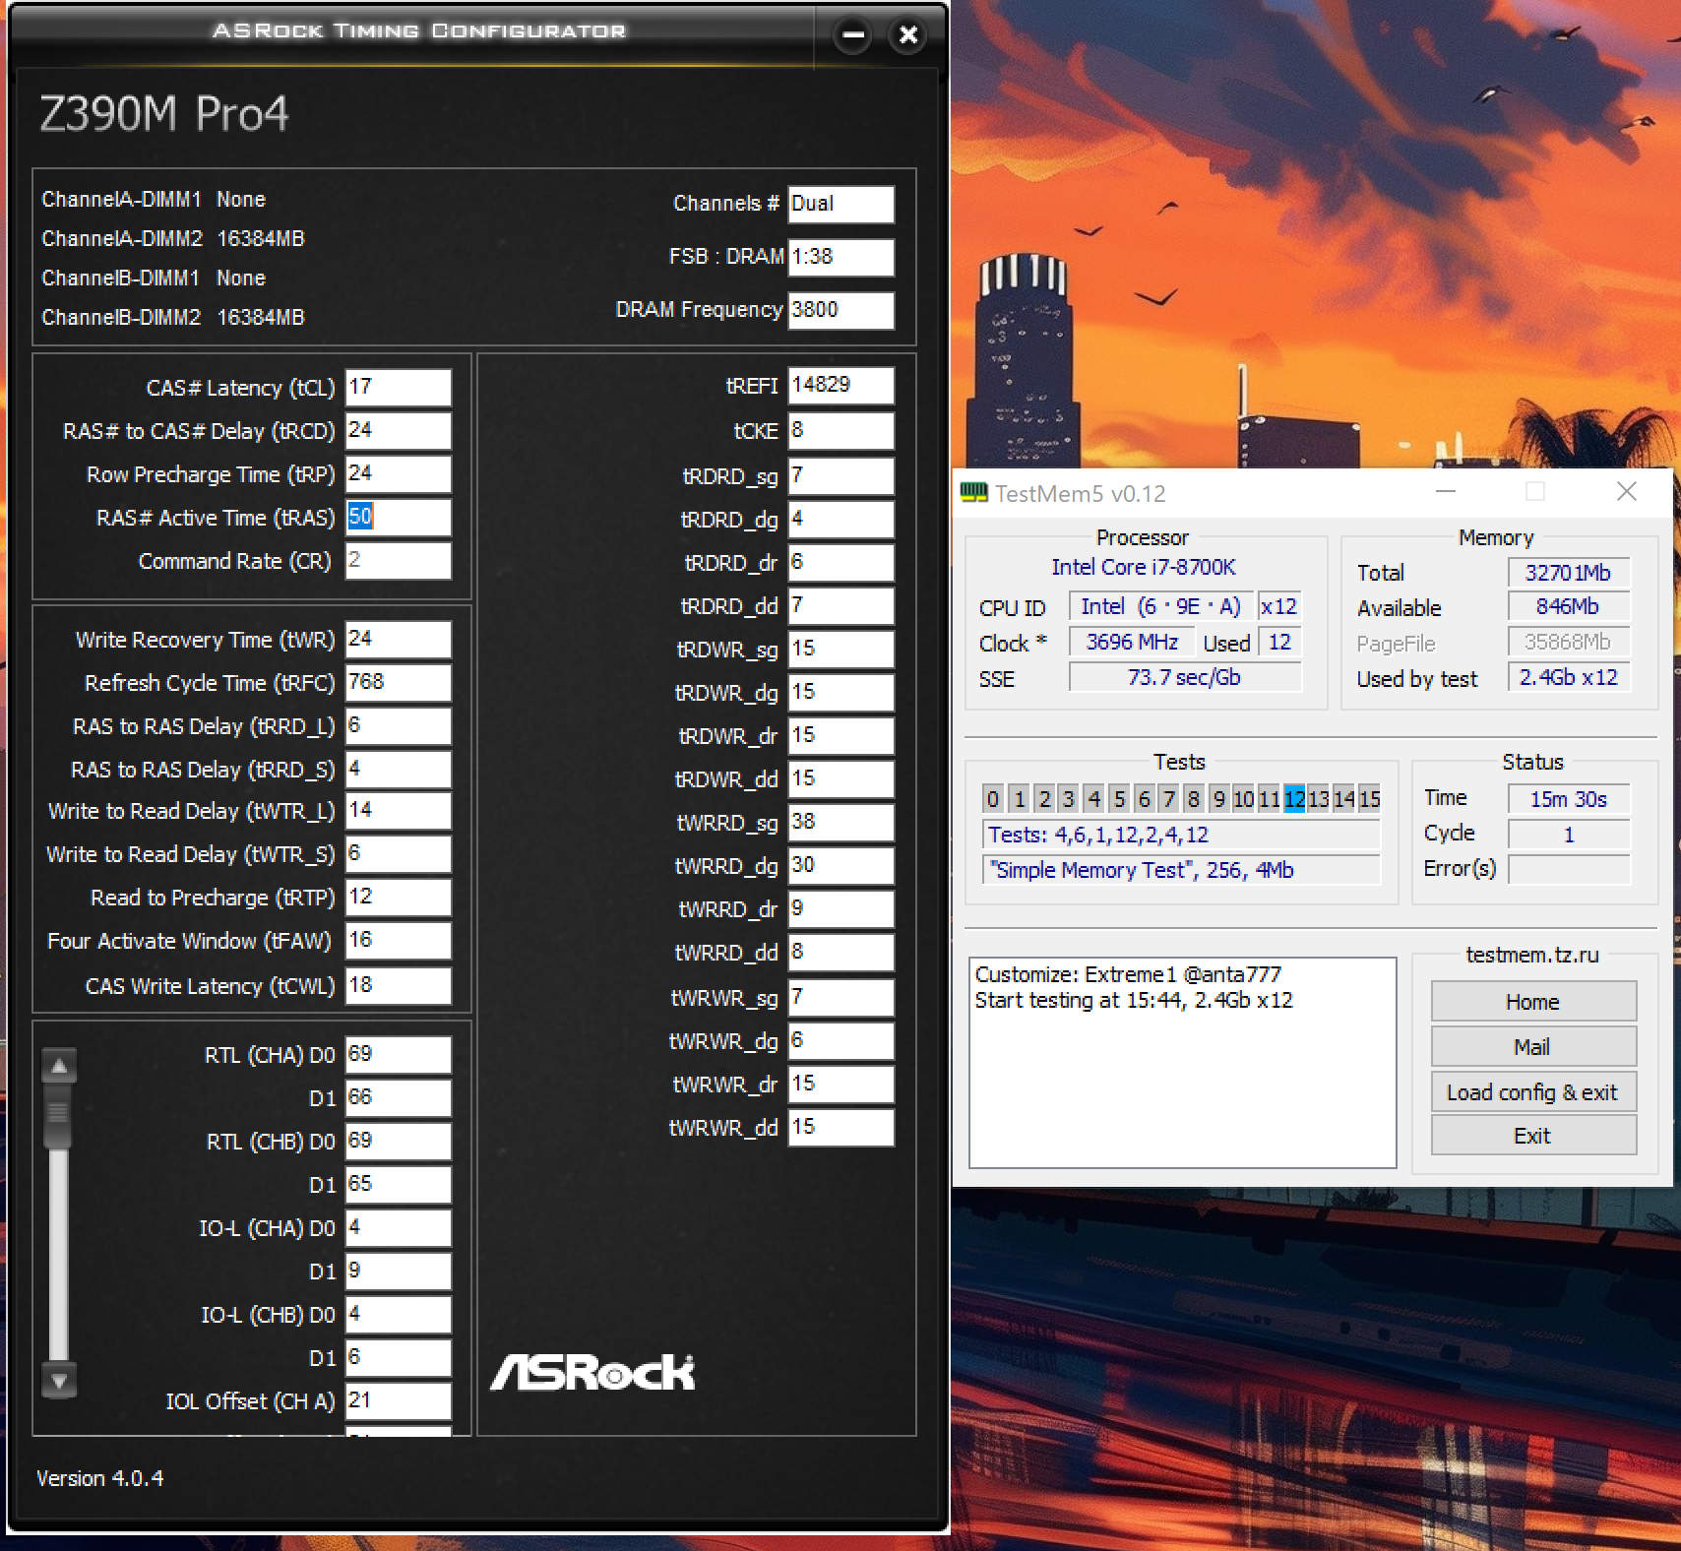Click the Channels # field showing Dual
Viewport: 1681px width, 1551px height.
(x=841, y=205)
